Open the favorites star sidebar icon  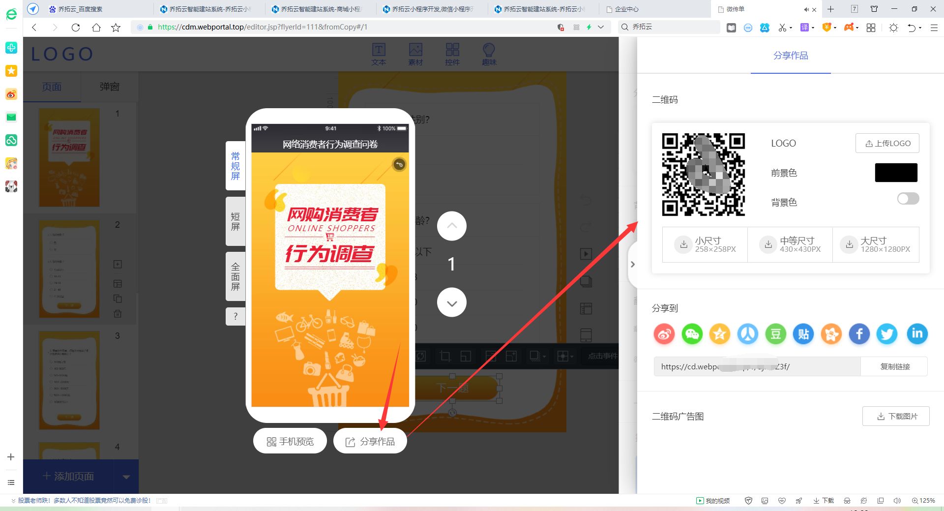tap(11, 71)
